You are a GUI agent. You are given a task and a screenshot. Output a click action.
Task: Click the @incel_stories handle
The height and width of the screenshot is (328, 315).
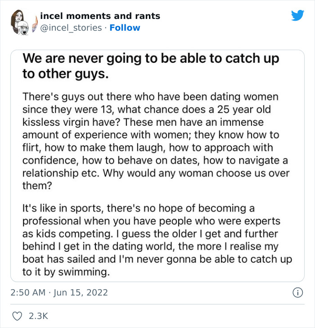pos(71,28)
